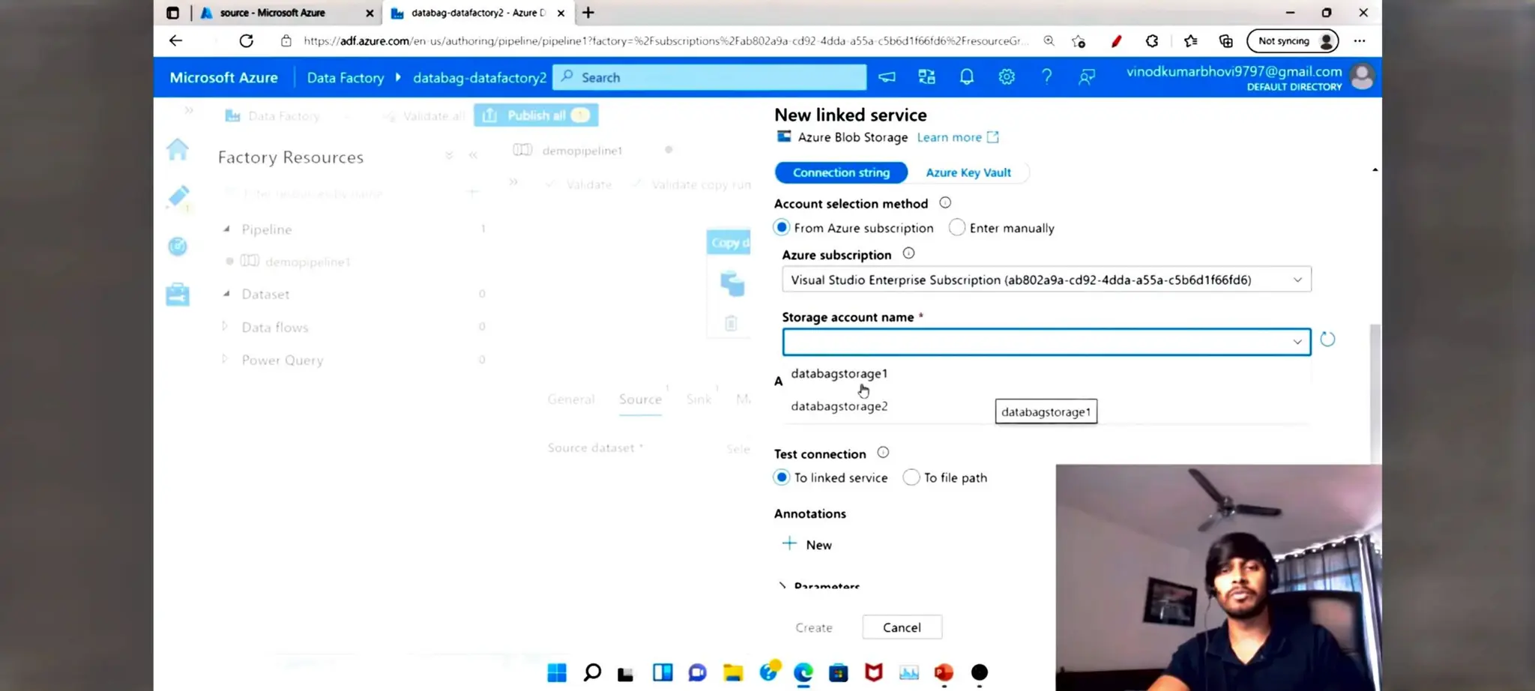
Task: Click the Azure announcements megaphone icon
Action: (887, 77)
